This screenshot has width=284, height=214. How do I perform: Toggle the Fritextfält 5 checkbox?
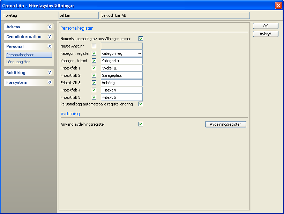click(x=94, y=97)
